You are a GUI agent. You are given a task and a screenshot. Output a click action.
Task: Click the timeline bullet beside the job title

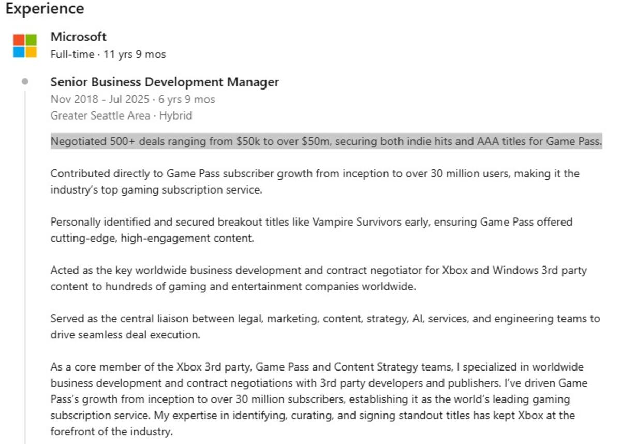pyautogui.click(x=25, y=82)
